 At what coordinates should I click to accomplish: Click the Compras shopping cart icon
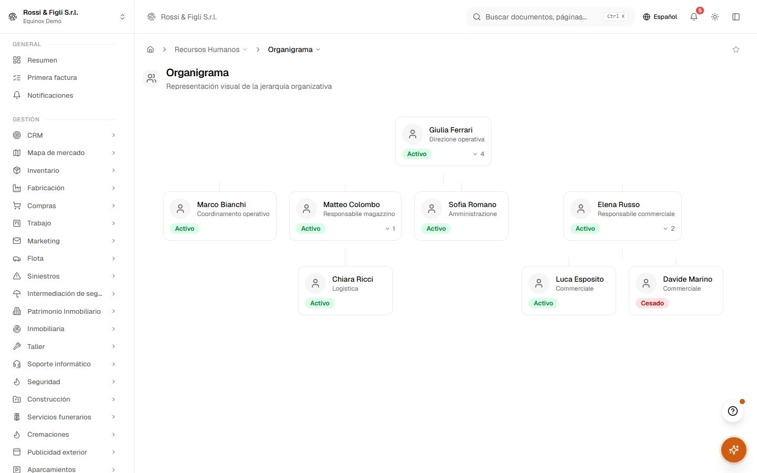tap(17, 205)
